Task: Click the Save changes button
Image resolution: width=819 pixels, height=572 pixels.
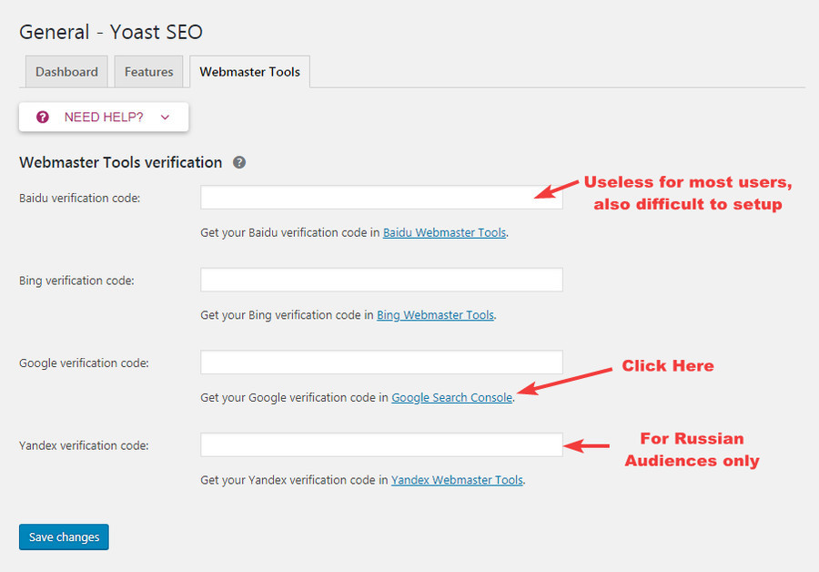Action: (63, 536)
